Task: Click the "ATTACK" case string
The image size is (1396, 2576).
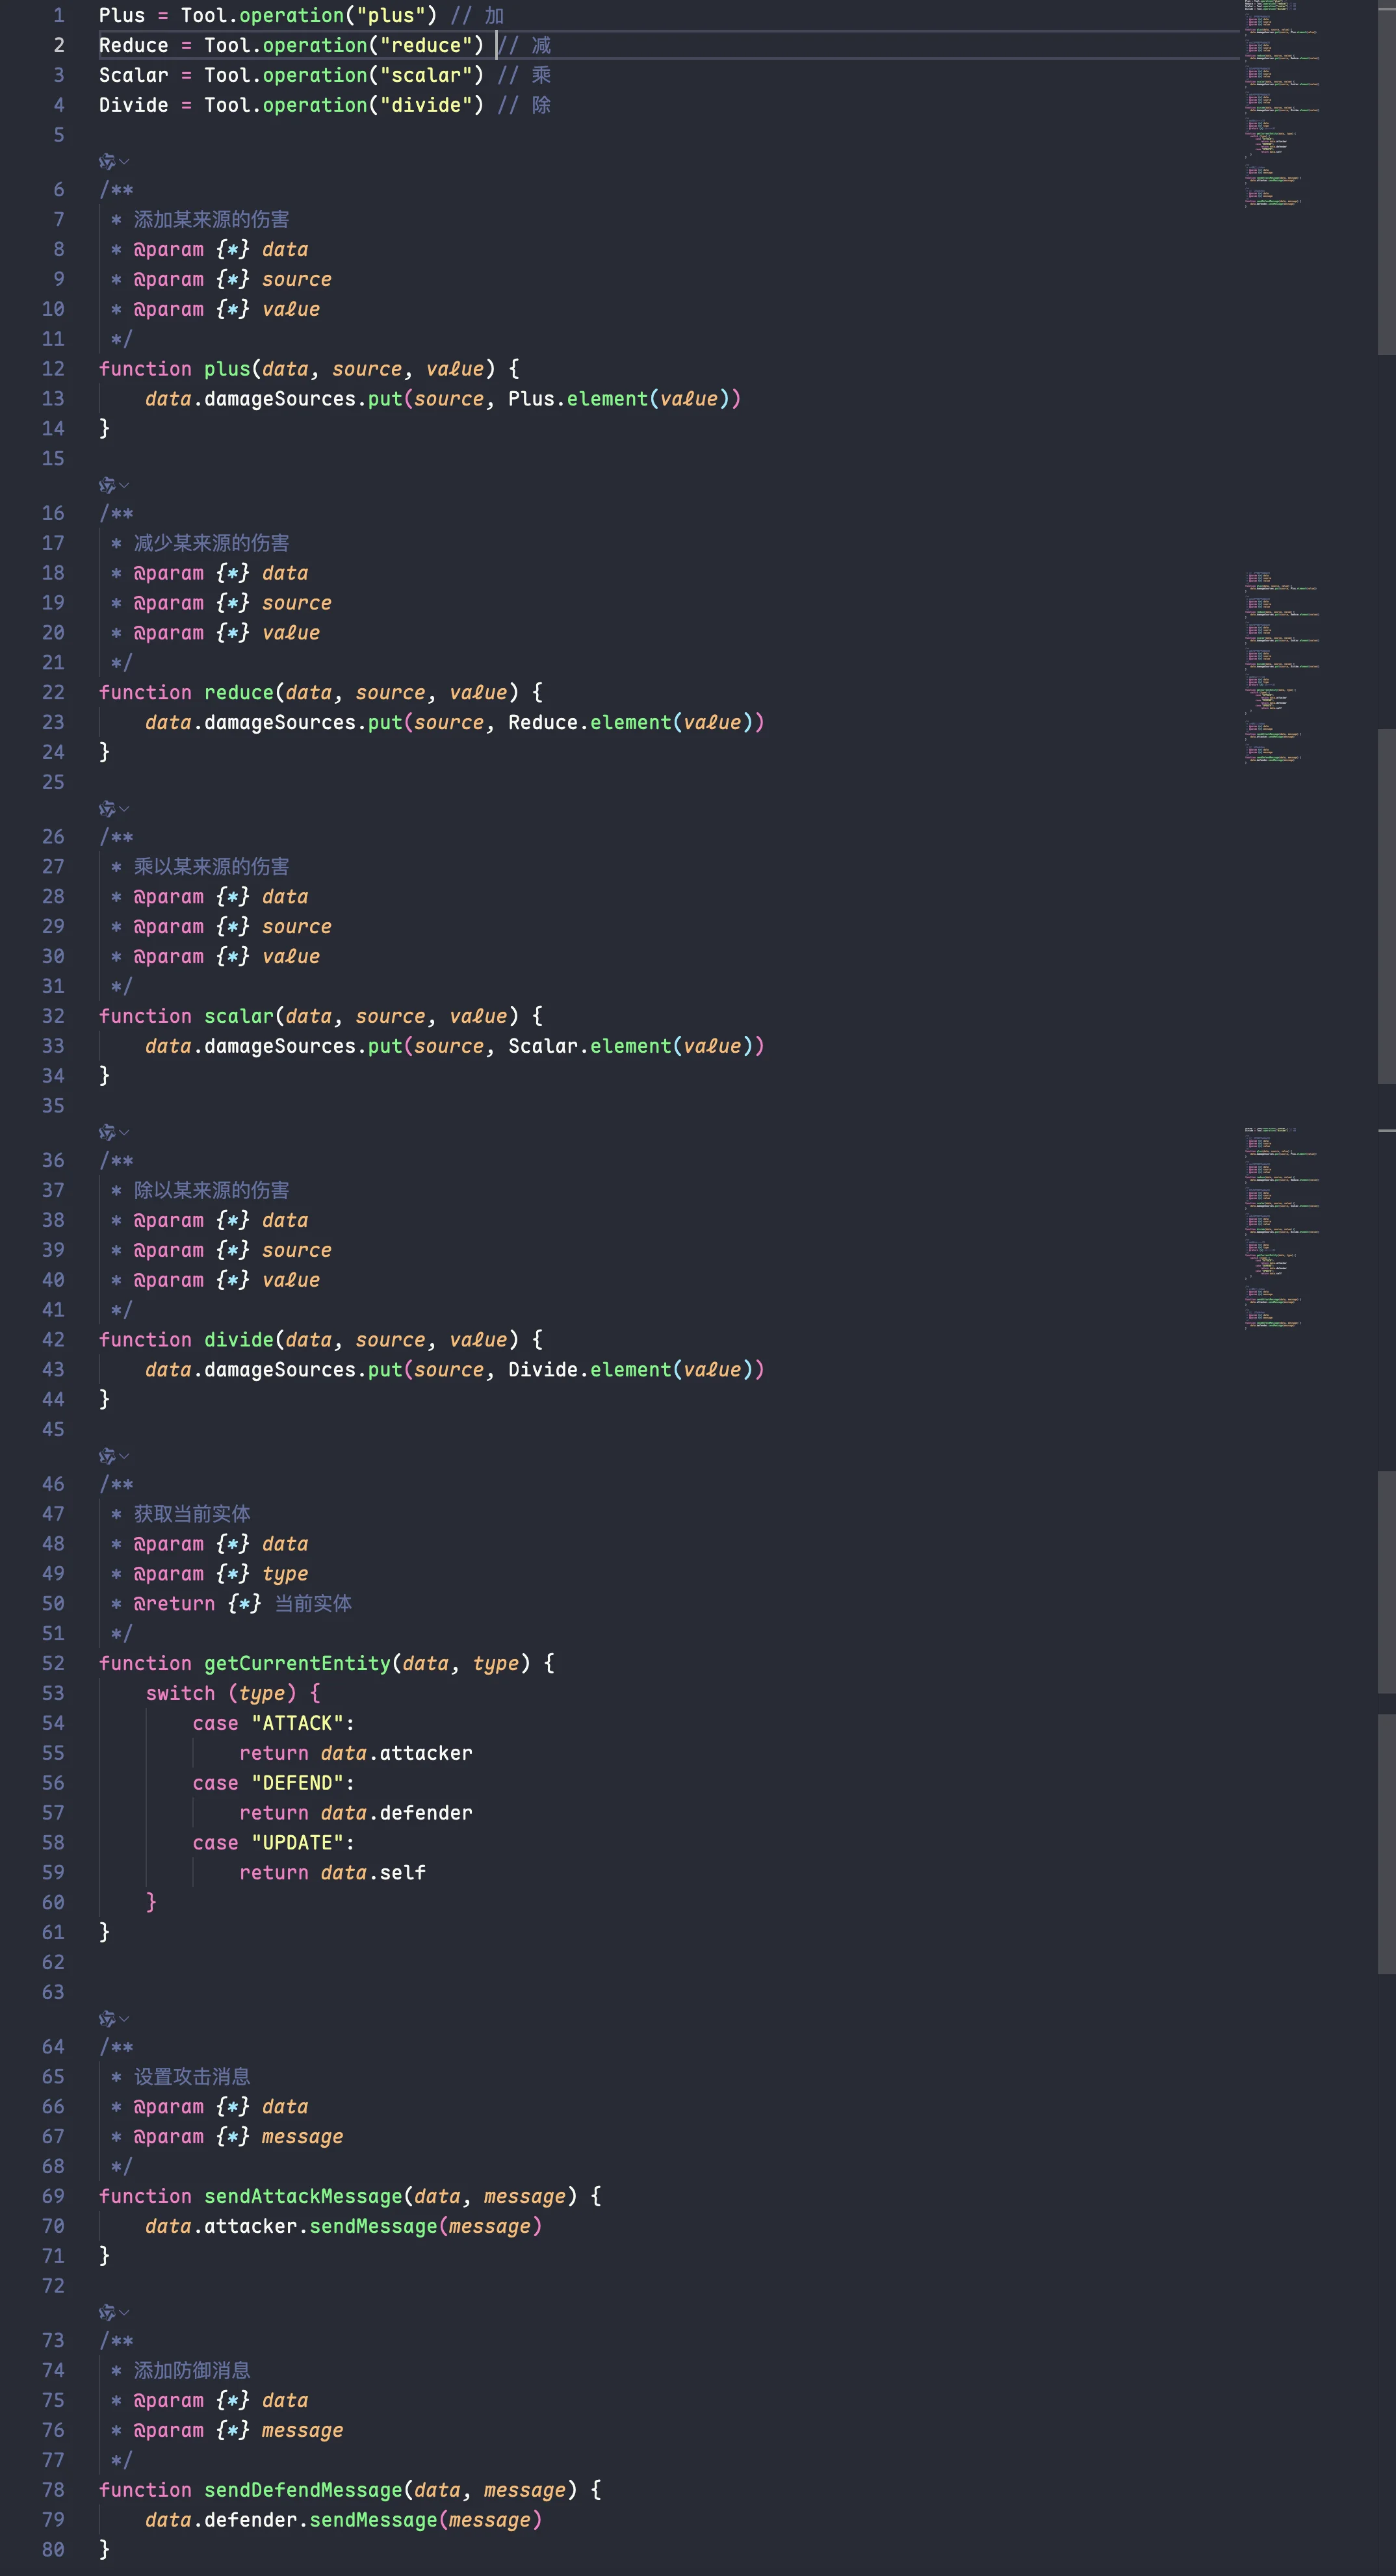Action: point(297,1723)
